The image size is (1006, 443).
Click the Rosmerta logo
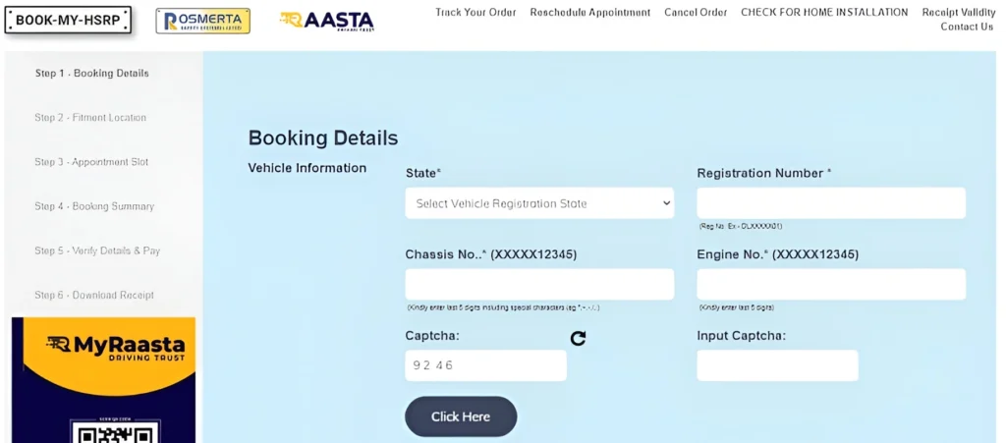pos(202,21)
